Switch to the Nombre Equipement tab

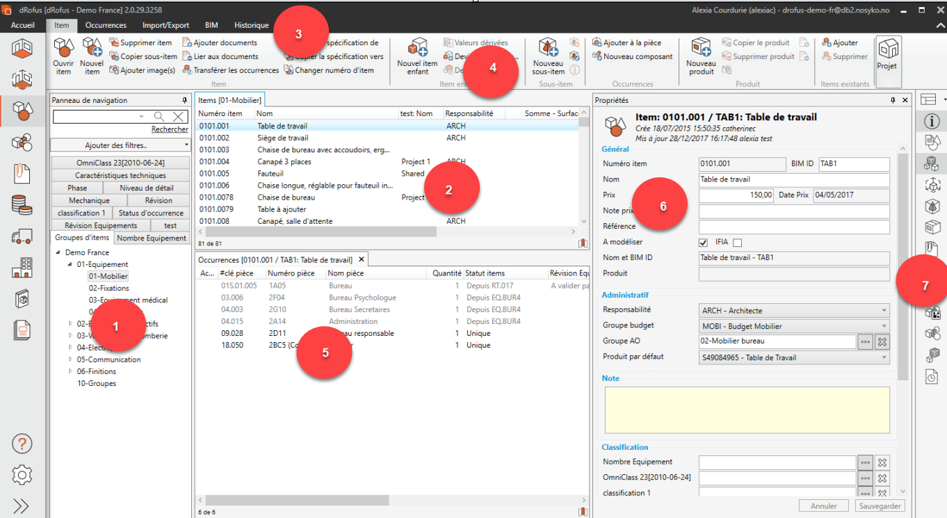pos(152,238)
